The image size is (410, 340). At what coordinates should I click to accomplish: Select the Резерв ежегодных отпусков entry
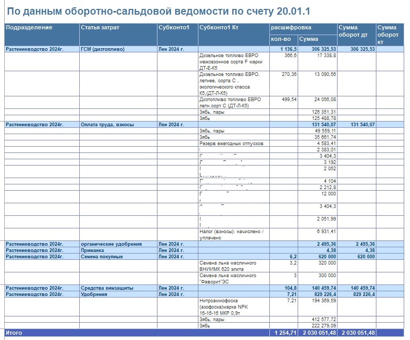(x=232, y=143)
